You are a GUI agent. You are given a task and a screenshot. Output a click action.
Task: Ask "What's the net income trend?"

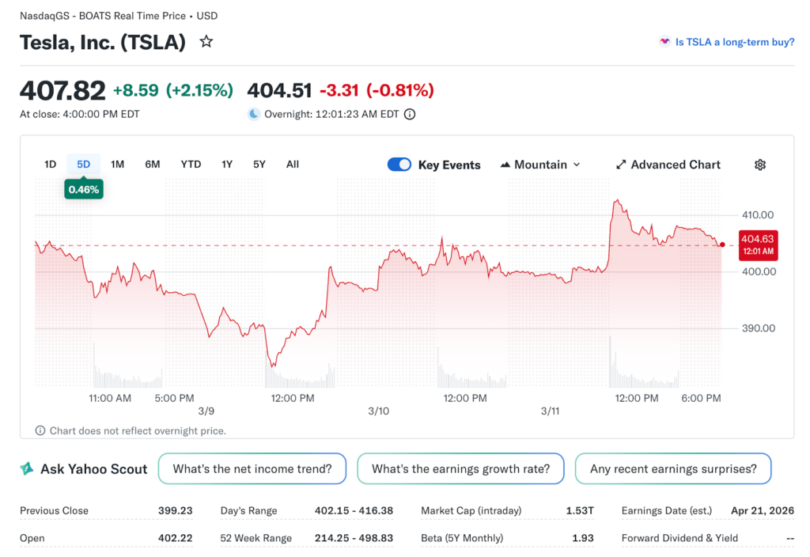pos(252,469)
